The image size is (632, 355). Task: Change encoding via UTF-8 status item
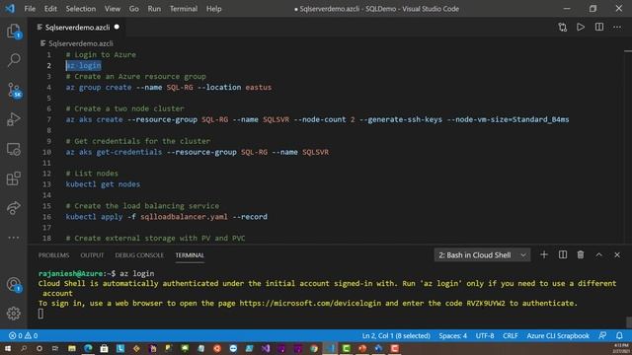485,335
